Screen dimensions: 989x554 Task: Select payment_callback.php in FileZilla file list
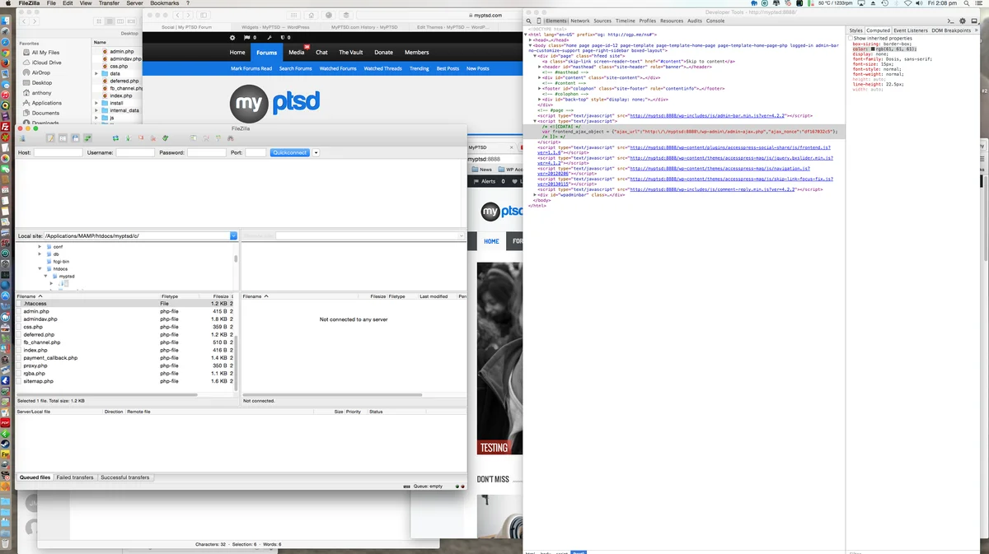[125, 358]
